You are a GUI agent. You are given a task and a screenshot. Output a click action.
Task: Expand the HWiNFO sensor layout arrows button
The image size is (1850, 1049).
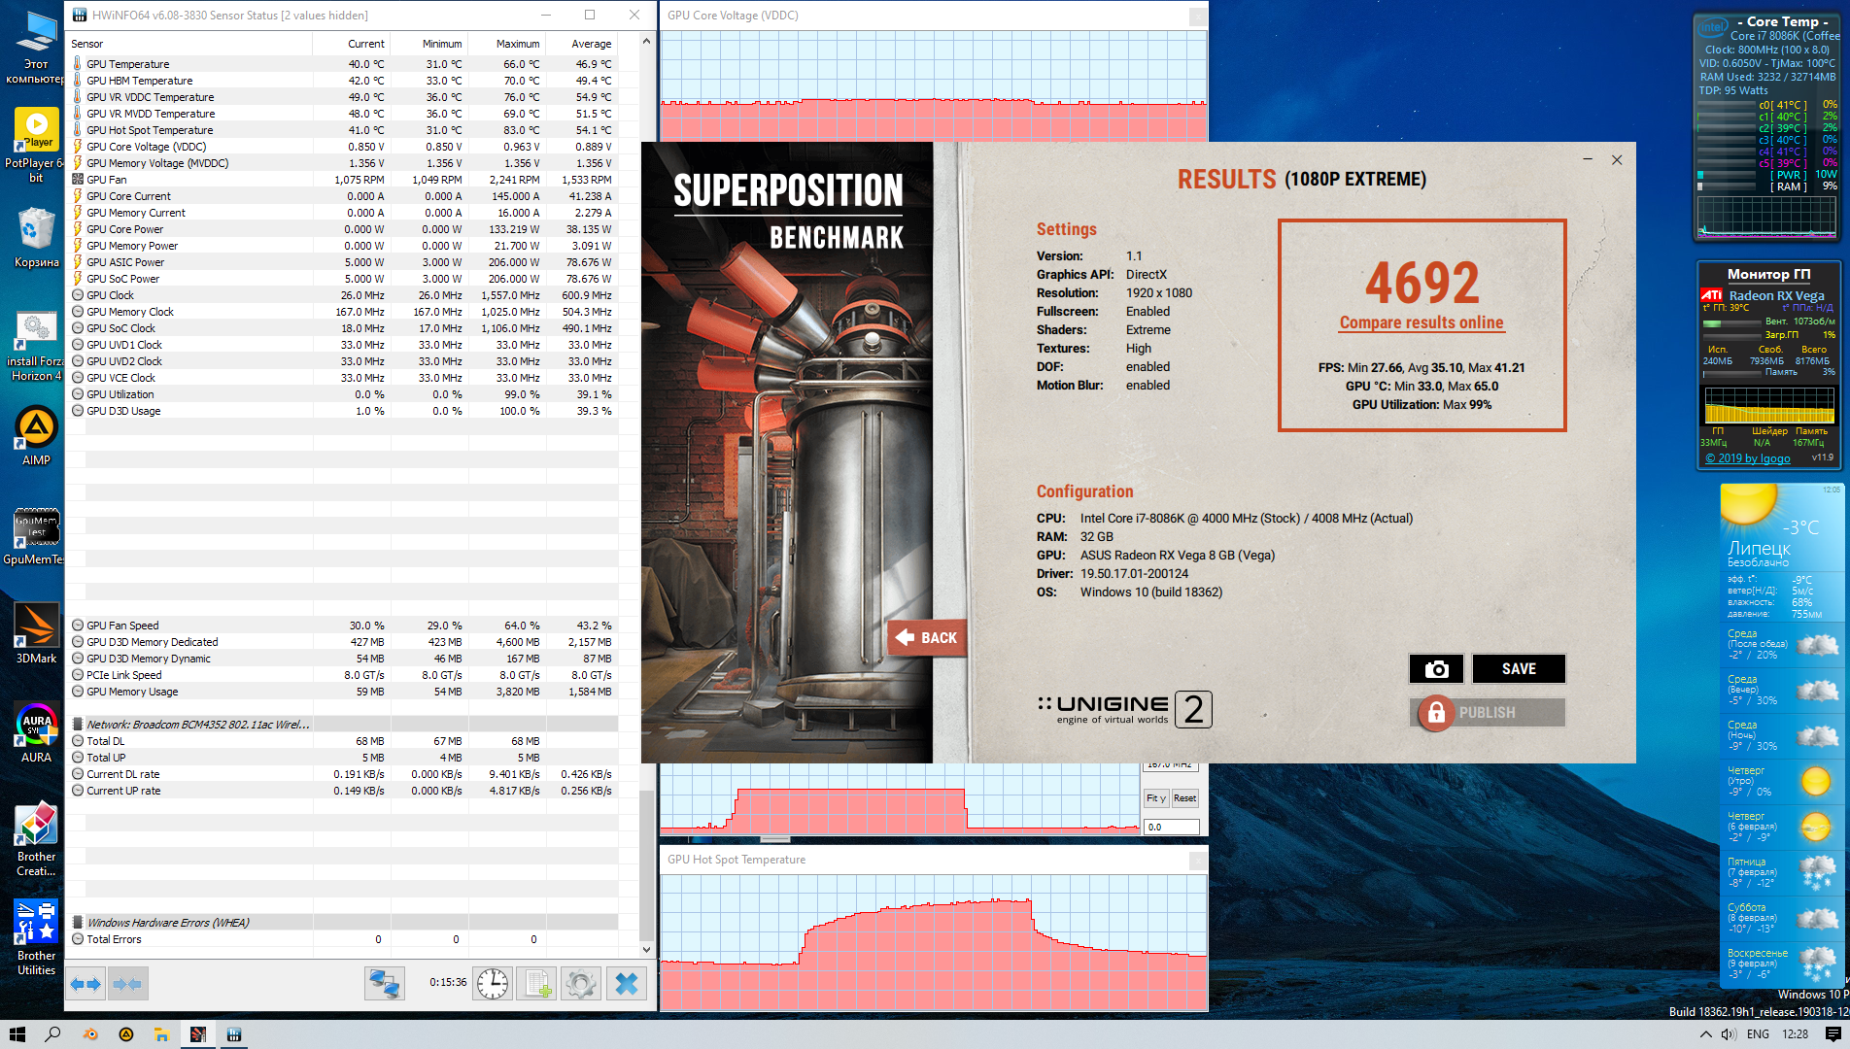click(x=86, y=984)
